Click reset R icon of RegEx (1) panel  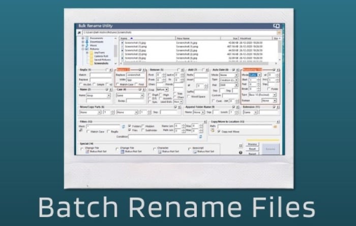pos(111,70)
